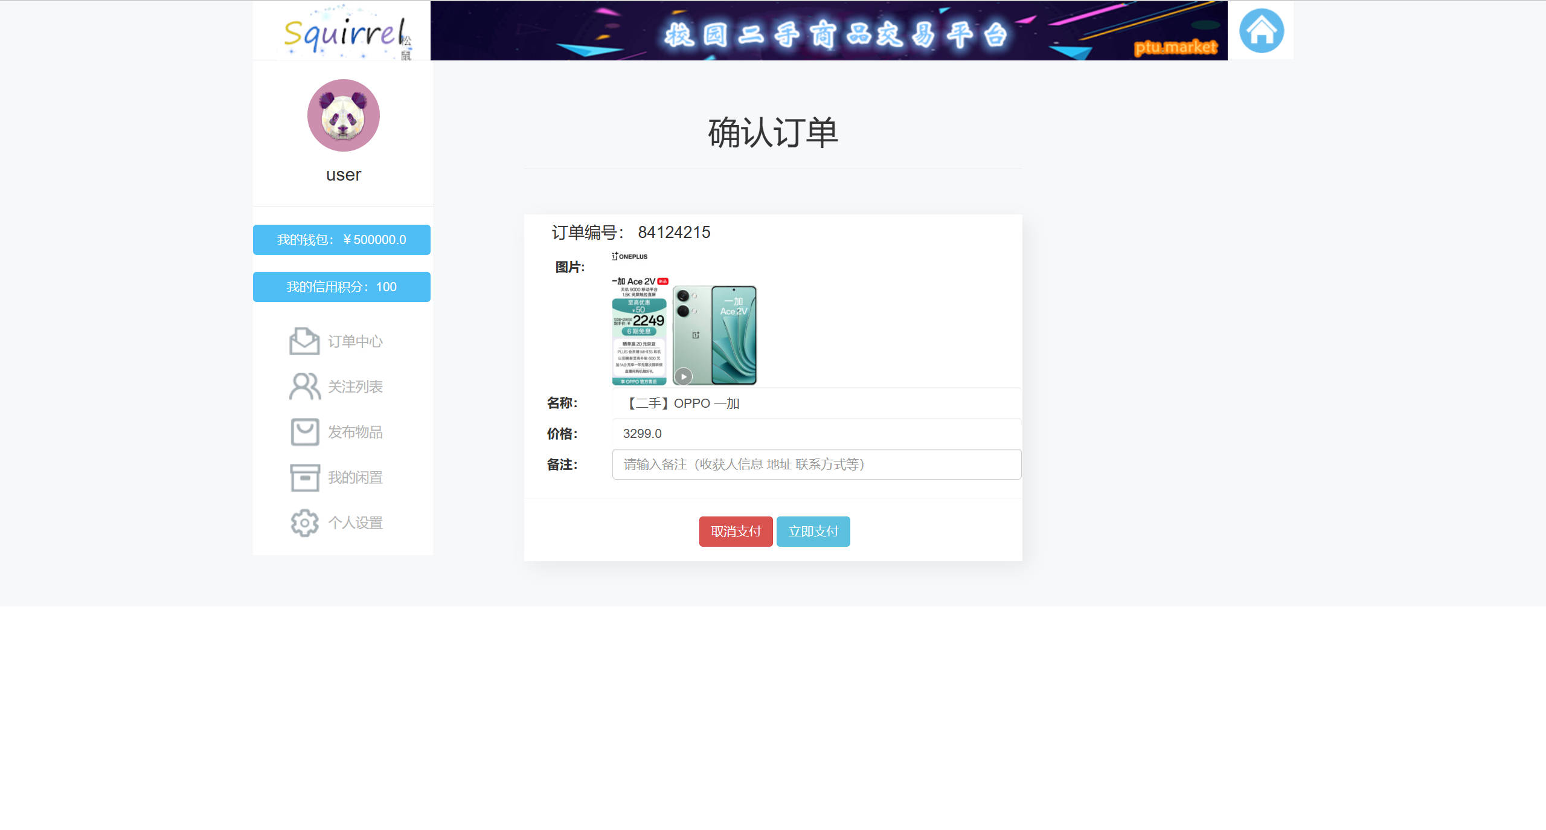This screenshot has width=1546, height=830.
Task: Click the username text user
Action: (x=342, y=175)
